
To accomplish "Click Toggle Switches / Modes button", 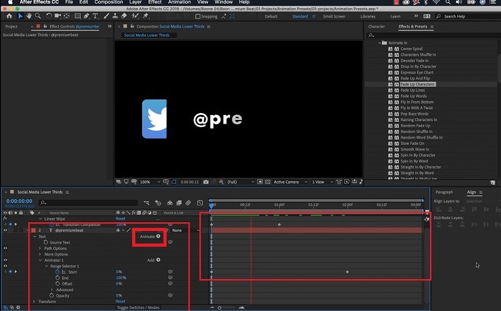I will pyautogui.click(x=138, y=307).
